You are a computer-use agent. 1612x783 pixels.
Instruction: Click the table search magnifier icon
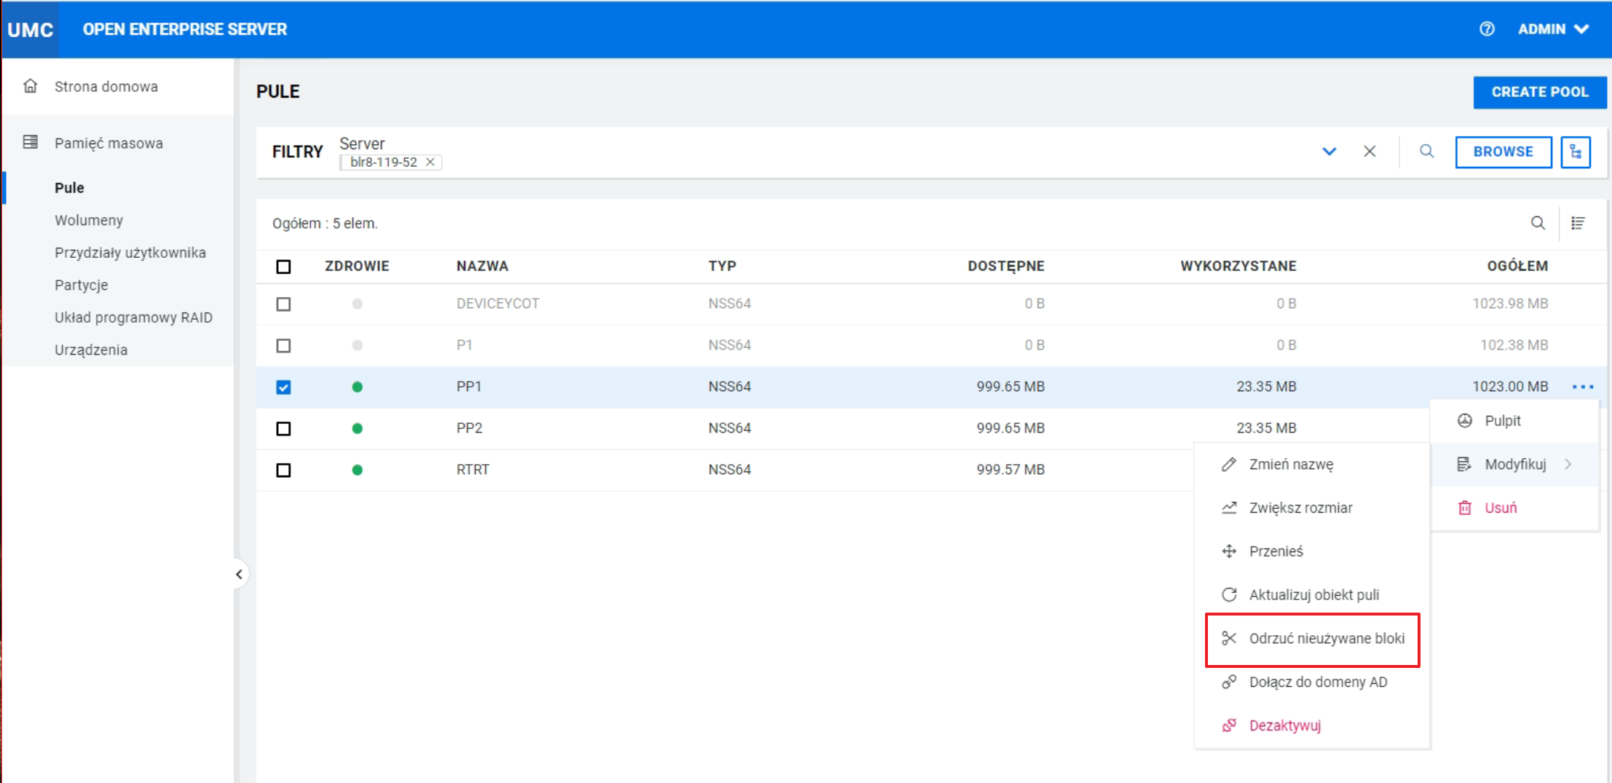tap(1538, 223)
